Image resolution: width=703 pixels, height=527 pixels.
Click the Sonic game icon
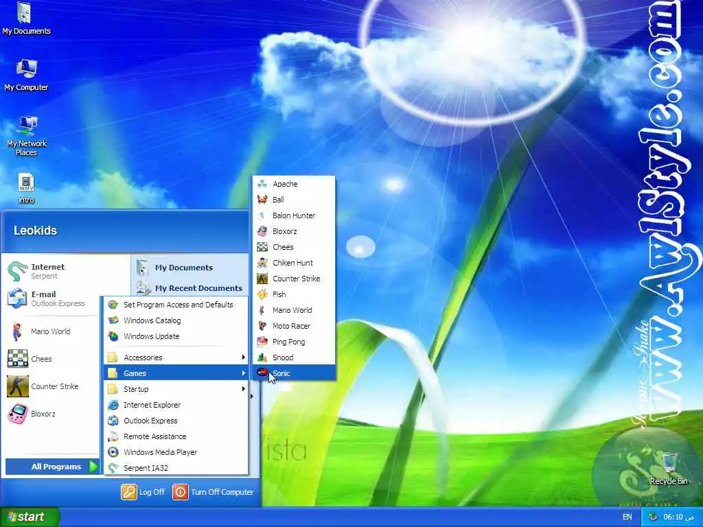coord(262,373)
